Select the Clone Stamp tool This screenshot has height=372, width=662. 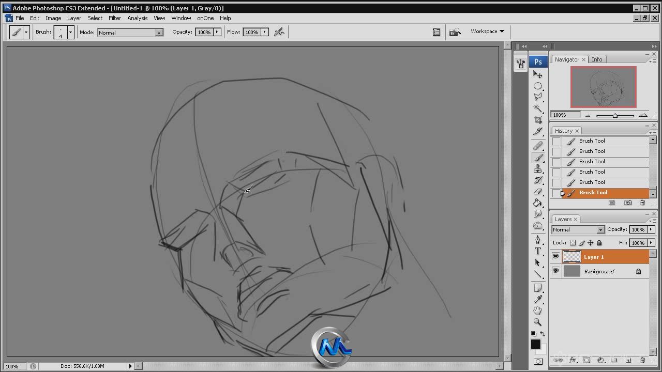tap(538, 169)
